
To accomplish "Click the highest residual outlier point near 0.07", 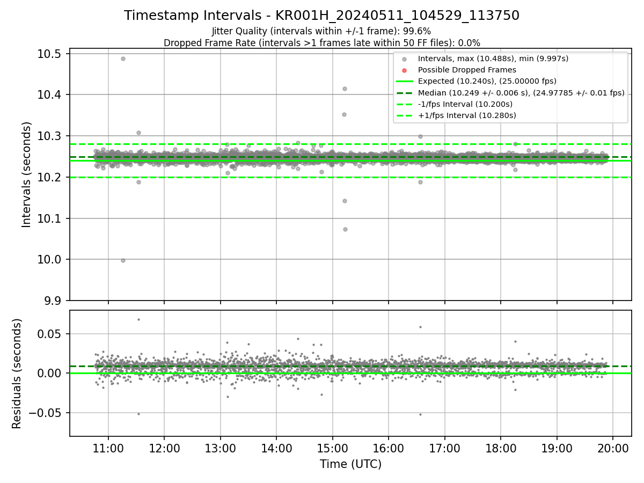I will [138, 319].
